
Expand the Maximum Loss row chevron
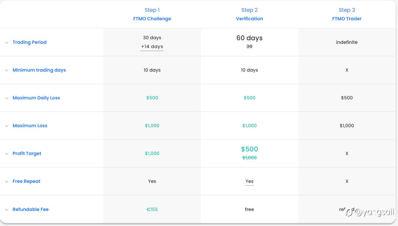click(x=7, y=126)
